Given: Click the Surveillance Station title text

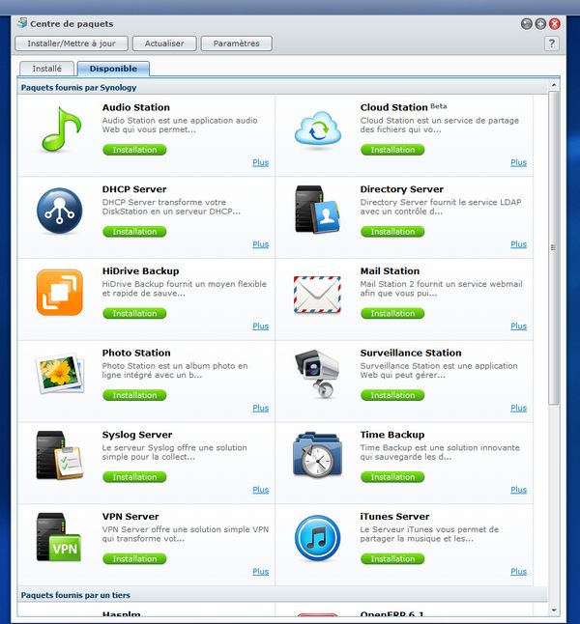Looking at the screenshot, I should 411,353.
